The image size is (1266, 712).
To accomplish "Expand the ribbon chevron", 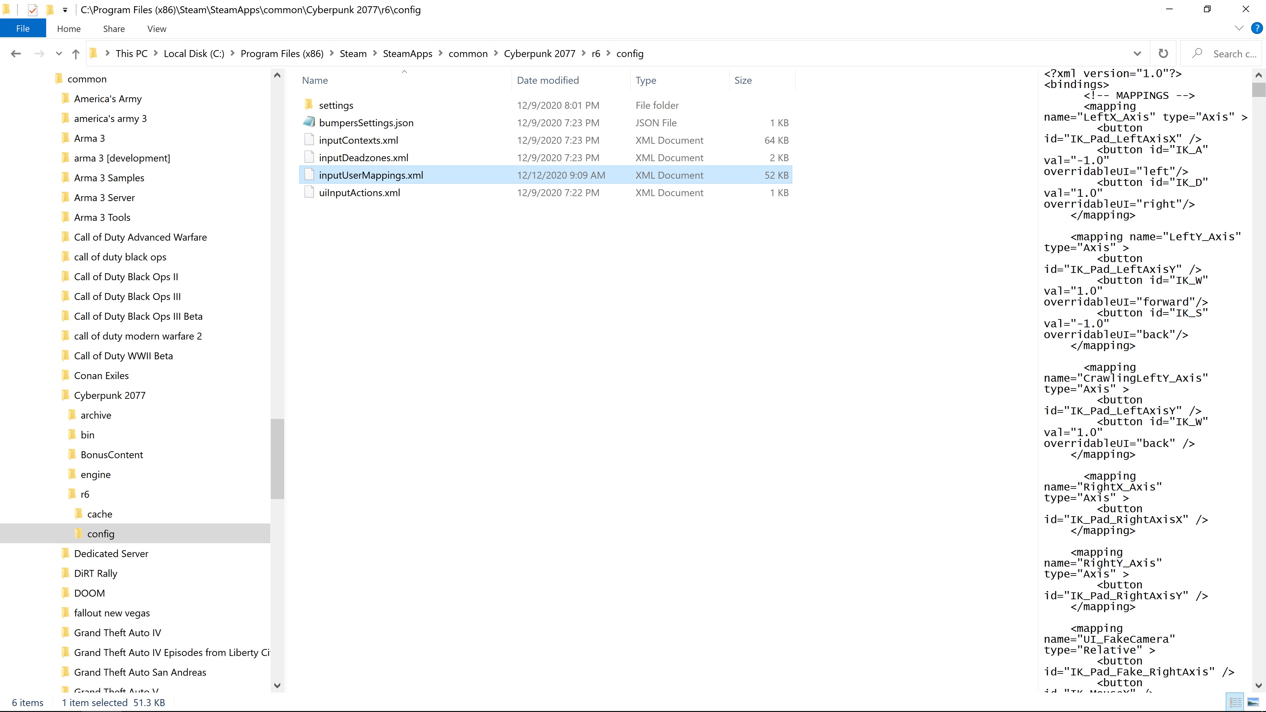I will coord(1239,28).
